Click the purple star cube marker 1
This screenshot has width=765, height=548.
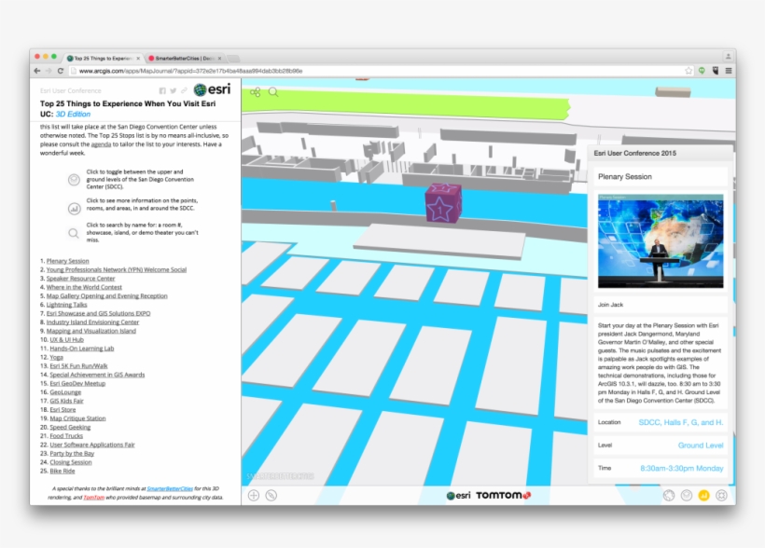pos(442,203)
